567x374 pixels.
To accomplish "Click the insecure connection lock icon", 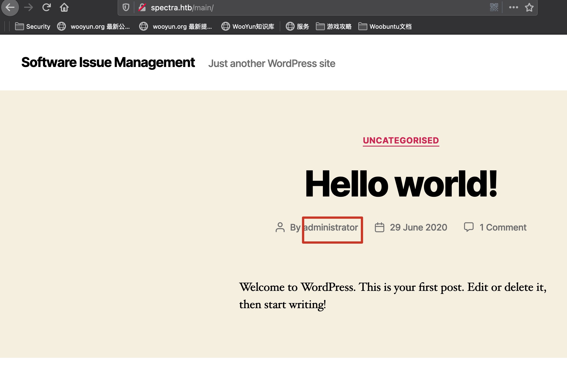I will click(142, 8).
